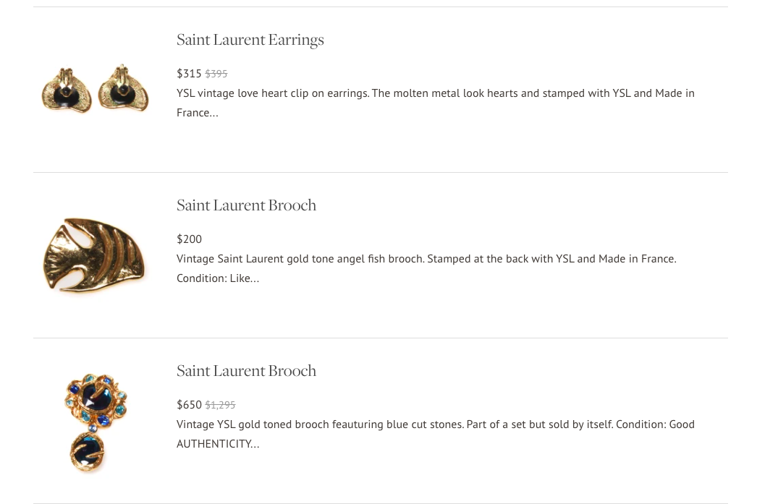Expand the truncated "Condition: Like…" text

tap(218, 278)
